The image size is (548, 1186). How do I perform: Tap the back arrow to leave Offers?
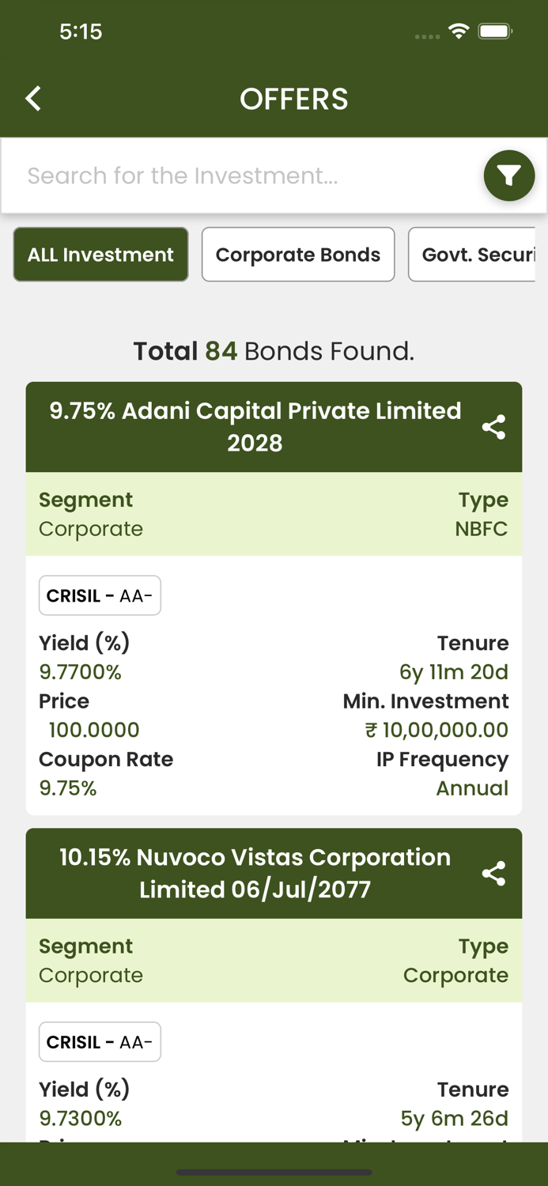pyautogui.click(x=32, y=98)
